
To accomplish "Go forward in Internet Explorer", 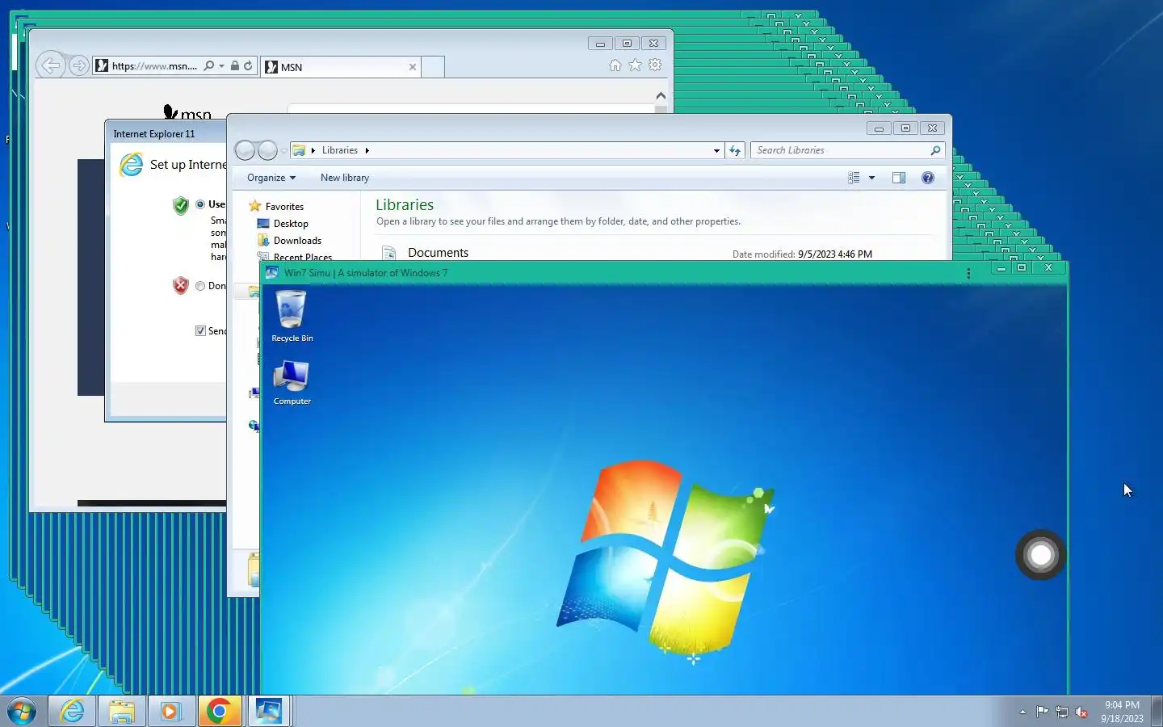I will tap(78, 65).
